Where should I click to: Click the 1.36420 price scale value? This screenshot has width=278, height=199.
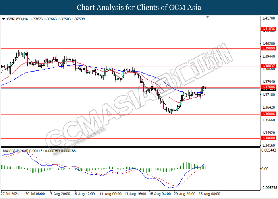point(268,107)
